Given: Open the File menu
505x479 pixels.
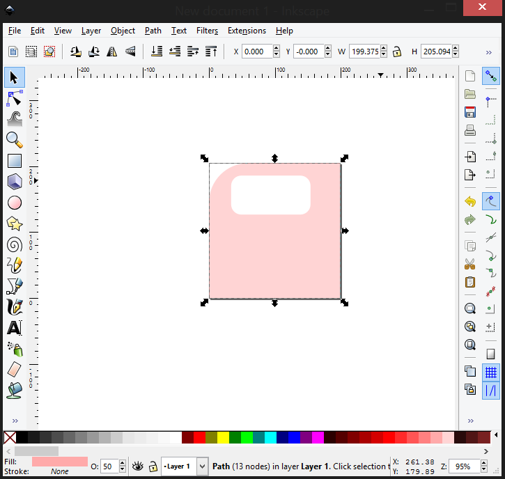Looking at the screenshot, I should click(15, 31).
